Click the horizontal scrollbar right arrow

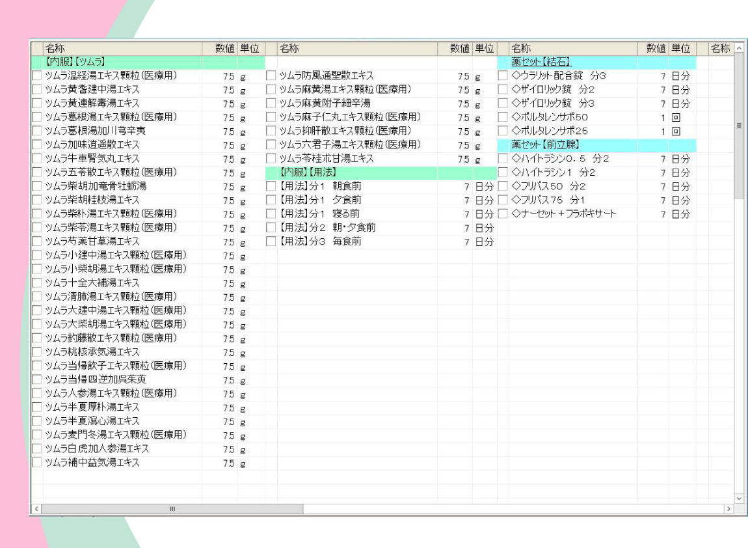728,508
